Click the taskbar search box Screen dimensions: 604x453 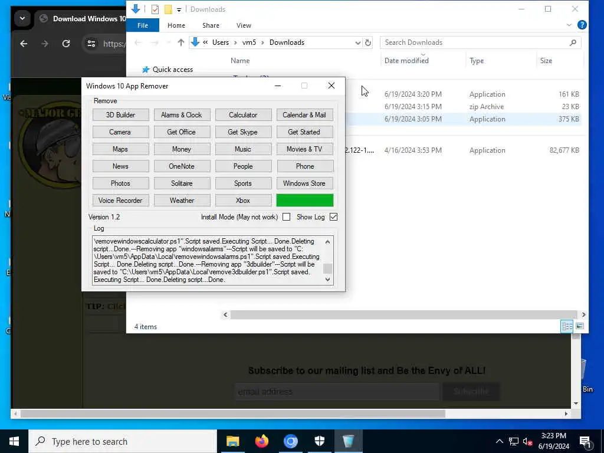coord(123,441)
